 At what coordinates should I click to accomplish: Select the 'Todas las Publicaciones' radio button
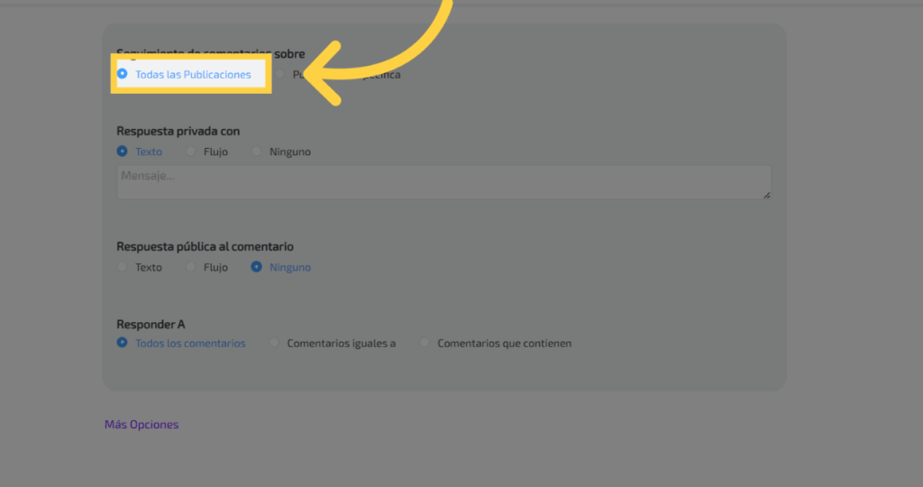point(123,74)
